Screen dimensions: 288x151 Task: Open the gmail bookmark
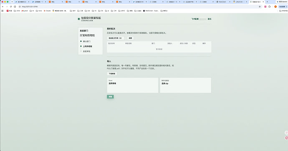(25, 11)
